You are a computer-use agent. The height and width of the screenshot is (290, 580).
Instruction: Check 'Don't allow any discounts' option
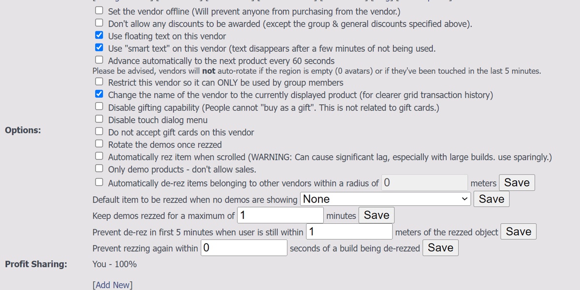pyautogui.click(x=99, y=23)
